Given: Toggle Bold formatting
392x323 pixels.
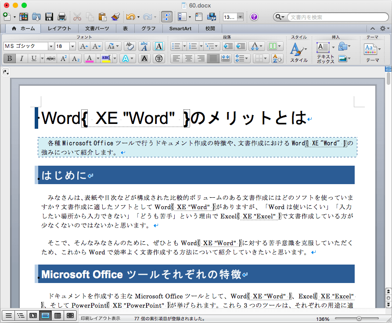Looking at the screenshot, I should pos(10,58).
